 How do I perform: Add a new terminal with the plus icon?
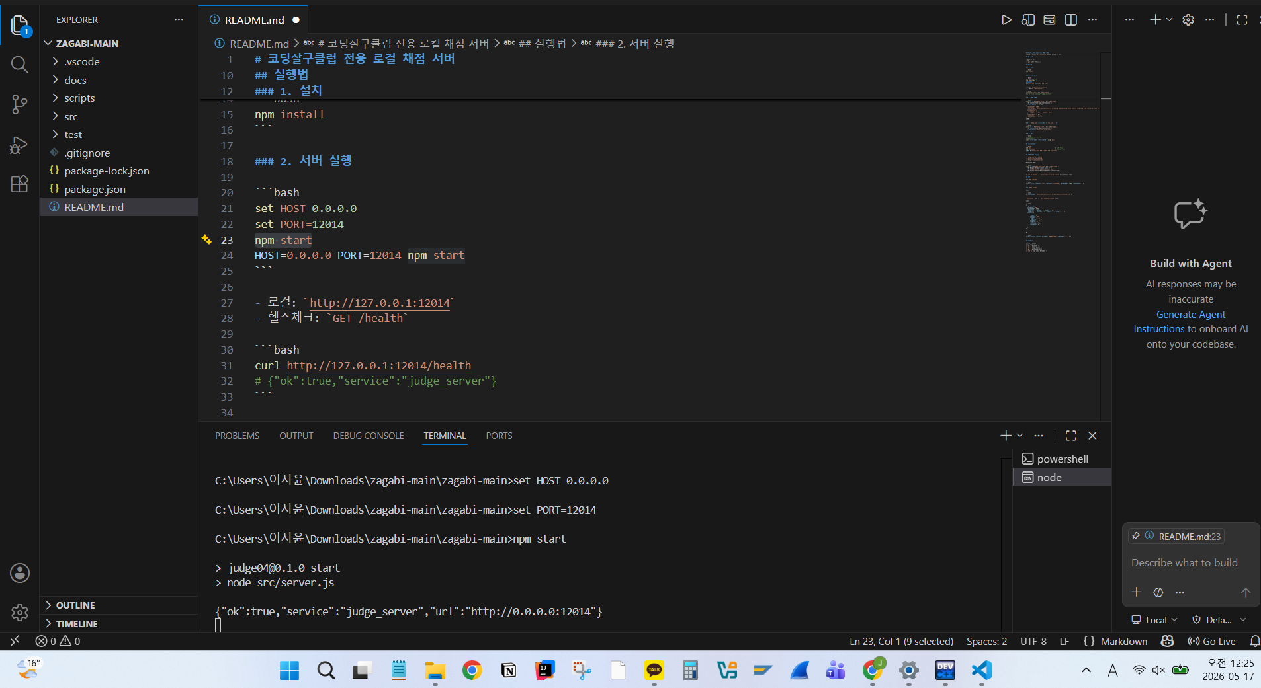[1006, 436]
